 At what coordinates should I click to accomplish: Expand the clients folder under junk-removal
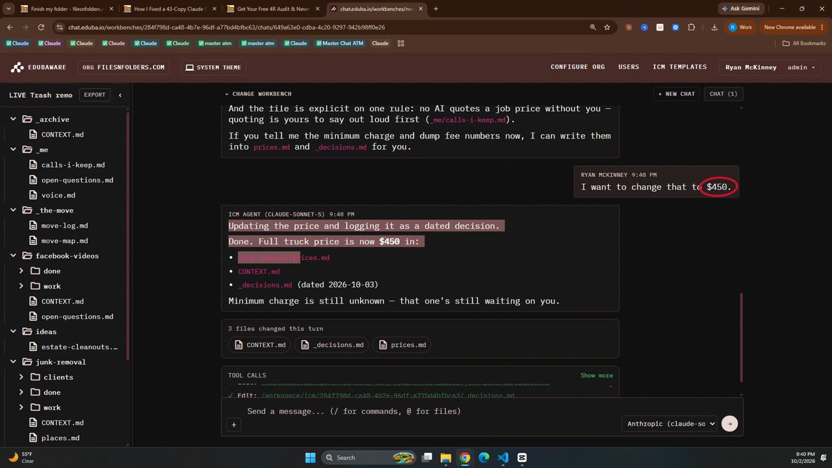click(21, 378)
